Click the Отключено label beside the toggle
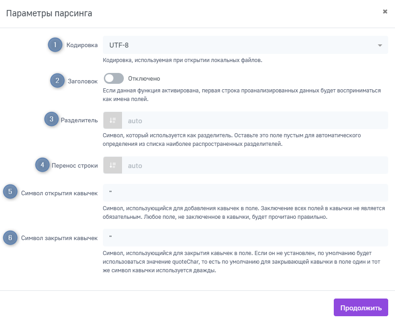This screenshot has height=323, width=395. tap(144, 79)
